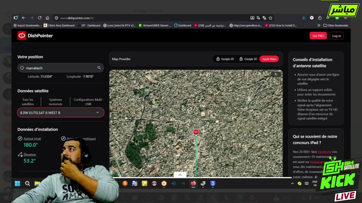362x203 pixels.
Task: Open Other Bookmarks folder
Action: point(336,25)
